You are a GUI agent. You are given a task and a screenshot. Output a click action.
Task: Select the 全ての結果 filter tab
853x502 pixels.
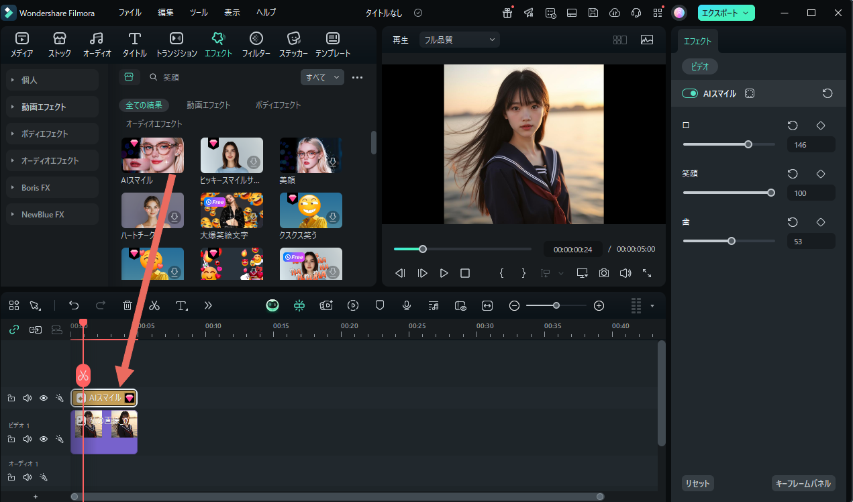pos(144,105)
